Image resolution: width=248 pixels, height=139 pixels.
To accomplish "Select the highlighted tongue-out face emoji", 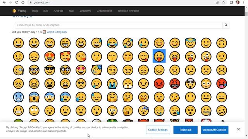I will [x=159, y=56].
